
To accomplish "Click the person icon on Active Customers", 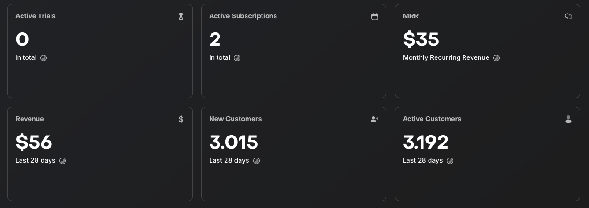I will (x=568, y=119).
